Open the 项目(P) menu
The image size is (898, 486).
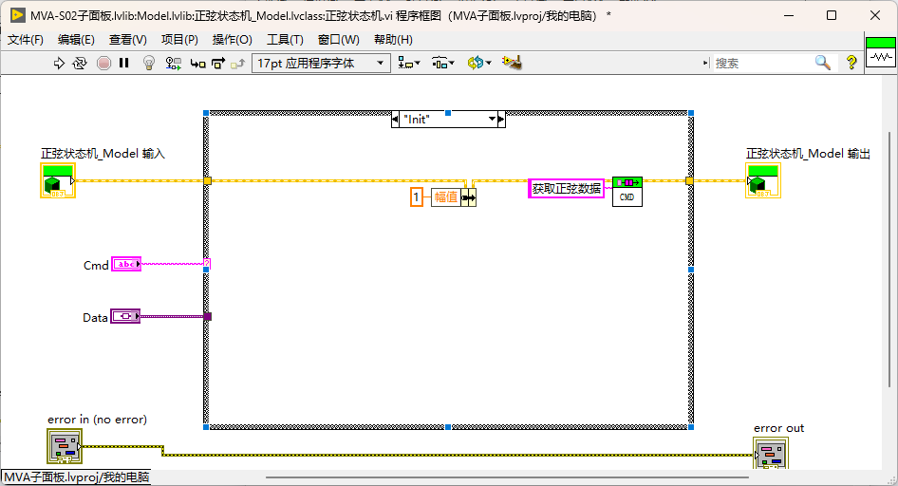click(179, 40)
